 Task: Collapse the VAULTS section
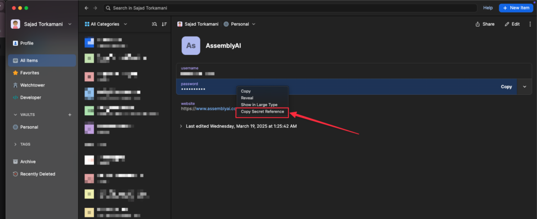[15, 115]
